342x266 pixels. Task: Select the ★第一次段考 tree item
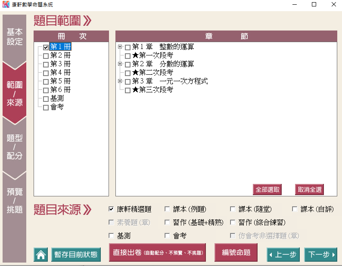pyautogui.click(x=152, y=55)
